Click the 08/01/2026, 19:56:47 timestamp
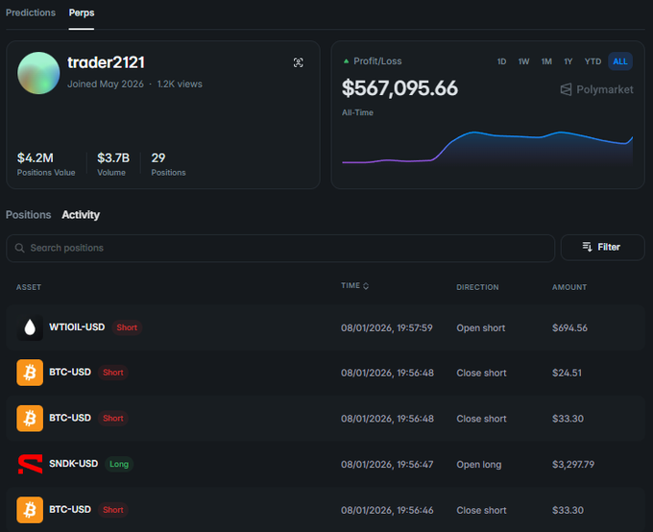The height and width of the screenshot is (532, 653). pyautogui.click(x=387, y=465)
